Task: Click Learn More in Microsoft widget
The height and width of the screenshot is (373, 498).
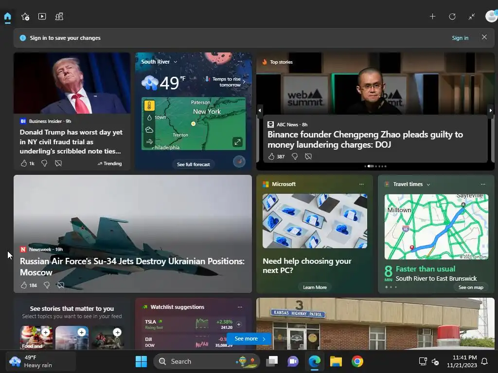Action: click(315, 288)
